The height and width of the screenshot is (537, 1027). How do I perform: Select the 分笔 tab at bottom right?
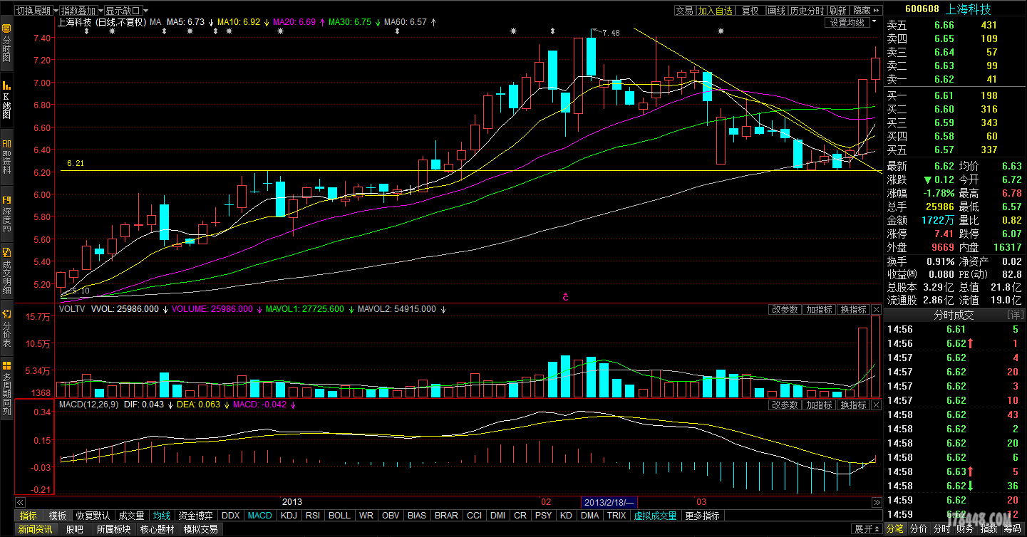(895, 529)
